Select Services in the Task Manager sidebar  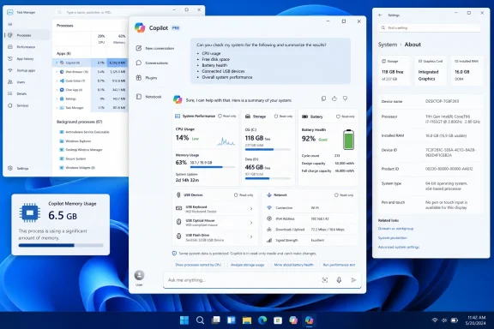27,105
